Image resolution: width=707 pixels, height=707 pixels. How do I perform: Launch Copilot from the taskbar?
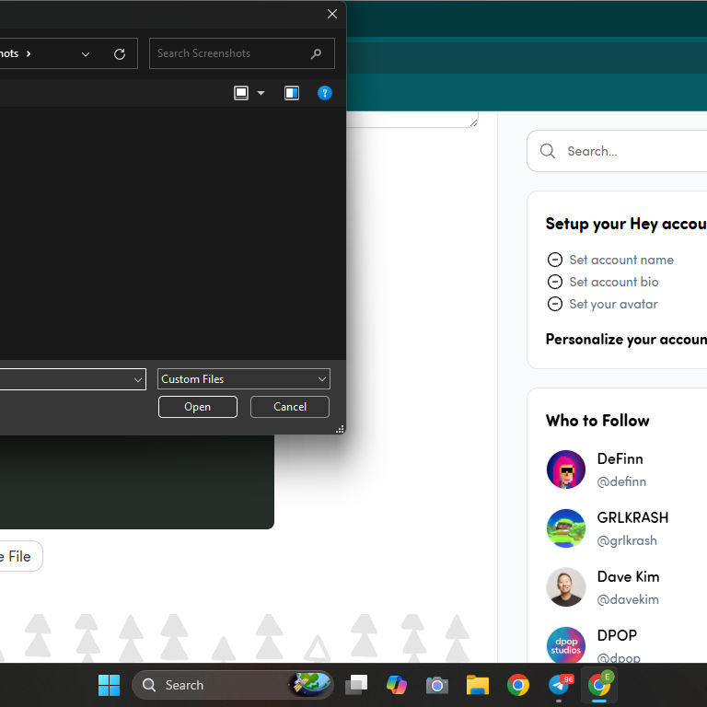(x=397, y=685)
